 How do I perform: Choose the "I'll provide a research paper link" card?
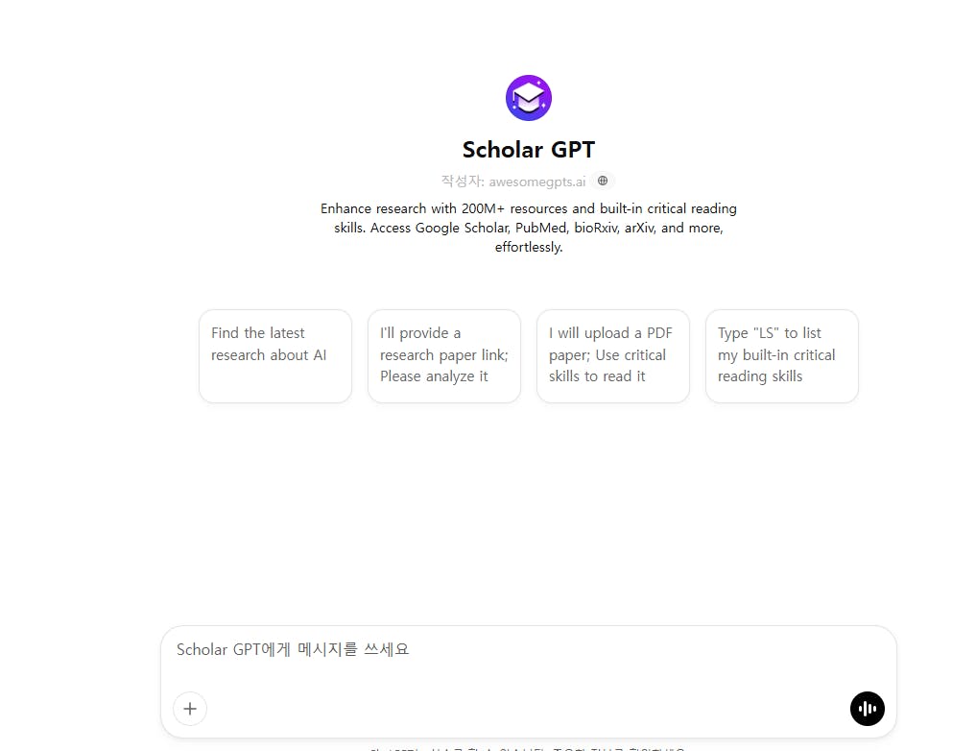[444, 355]
